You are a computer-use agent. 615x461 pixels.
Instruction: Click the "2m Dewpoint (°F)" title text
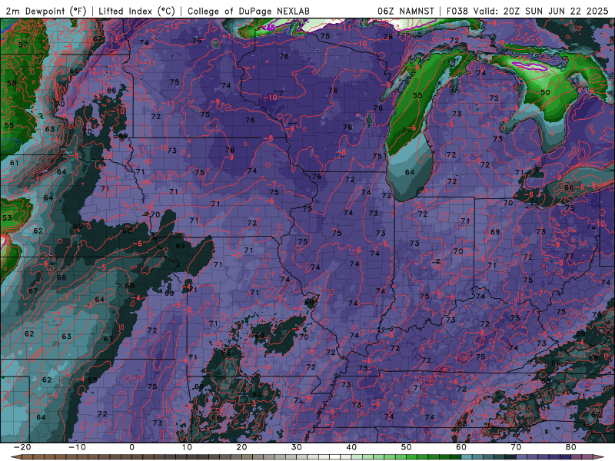point(46,11)
